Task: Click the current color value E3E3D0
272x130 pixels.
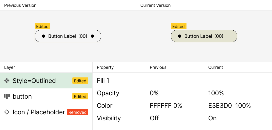Action: pos(220,106)
